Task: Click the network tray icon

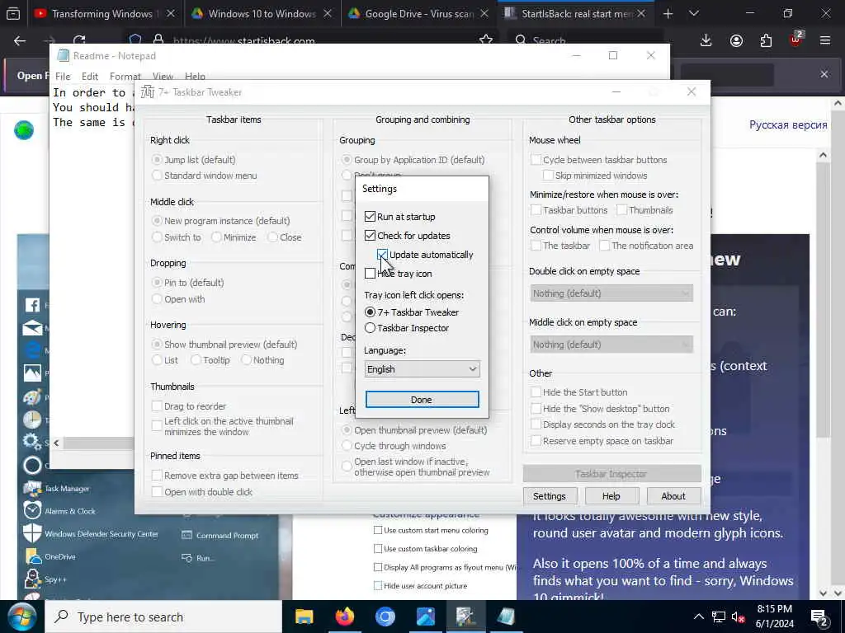Action: pyautogui.click(x=719, y=617)
